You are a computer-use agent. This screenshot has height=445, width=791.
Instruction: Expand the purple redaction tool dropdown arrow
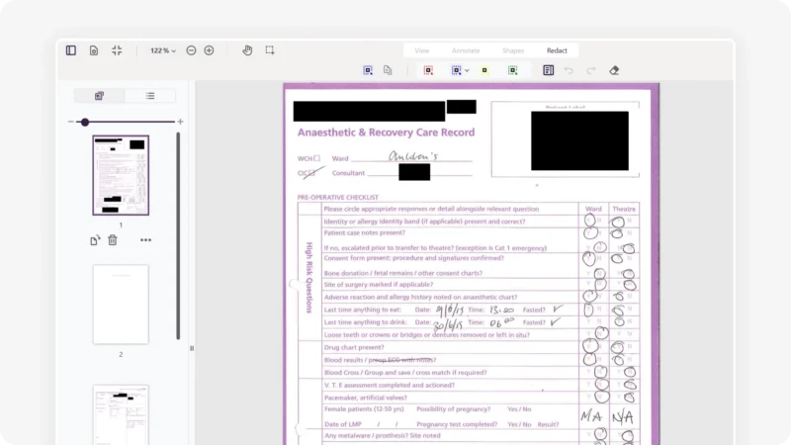pyautogui.click(x=467, y=70)
